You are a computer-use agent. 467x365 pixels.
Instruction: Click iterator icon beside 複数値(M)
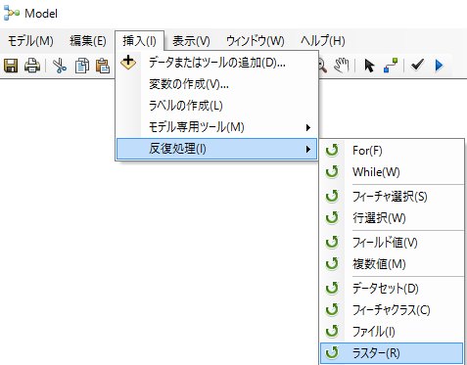pos(332,264)
